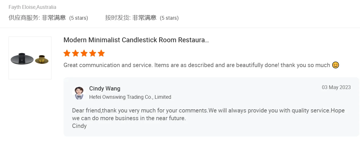Click reviewer name Fayth Eloise, Australia
Screen dimensions: 360x141
(32, 7)
